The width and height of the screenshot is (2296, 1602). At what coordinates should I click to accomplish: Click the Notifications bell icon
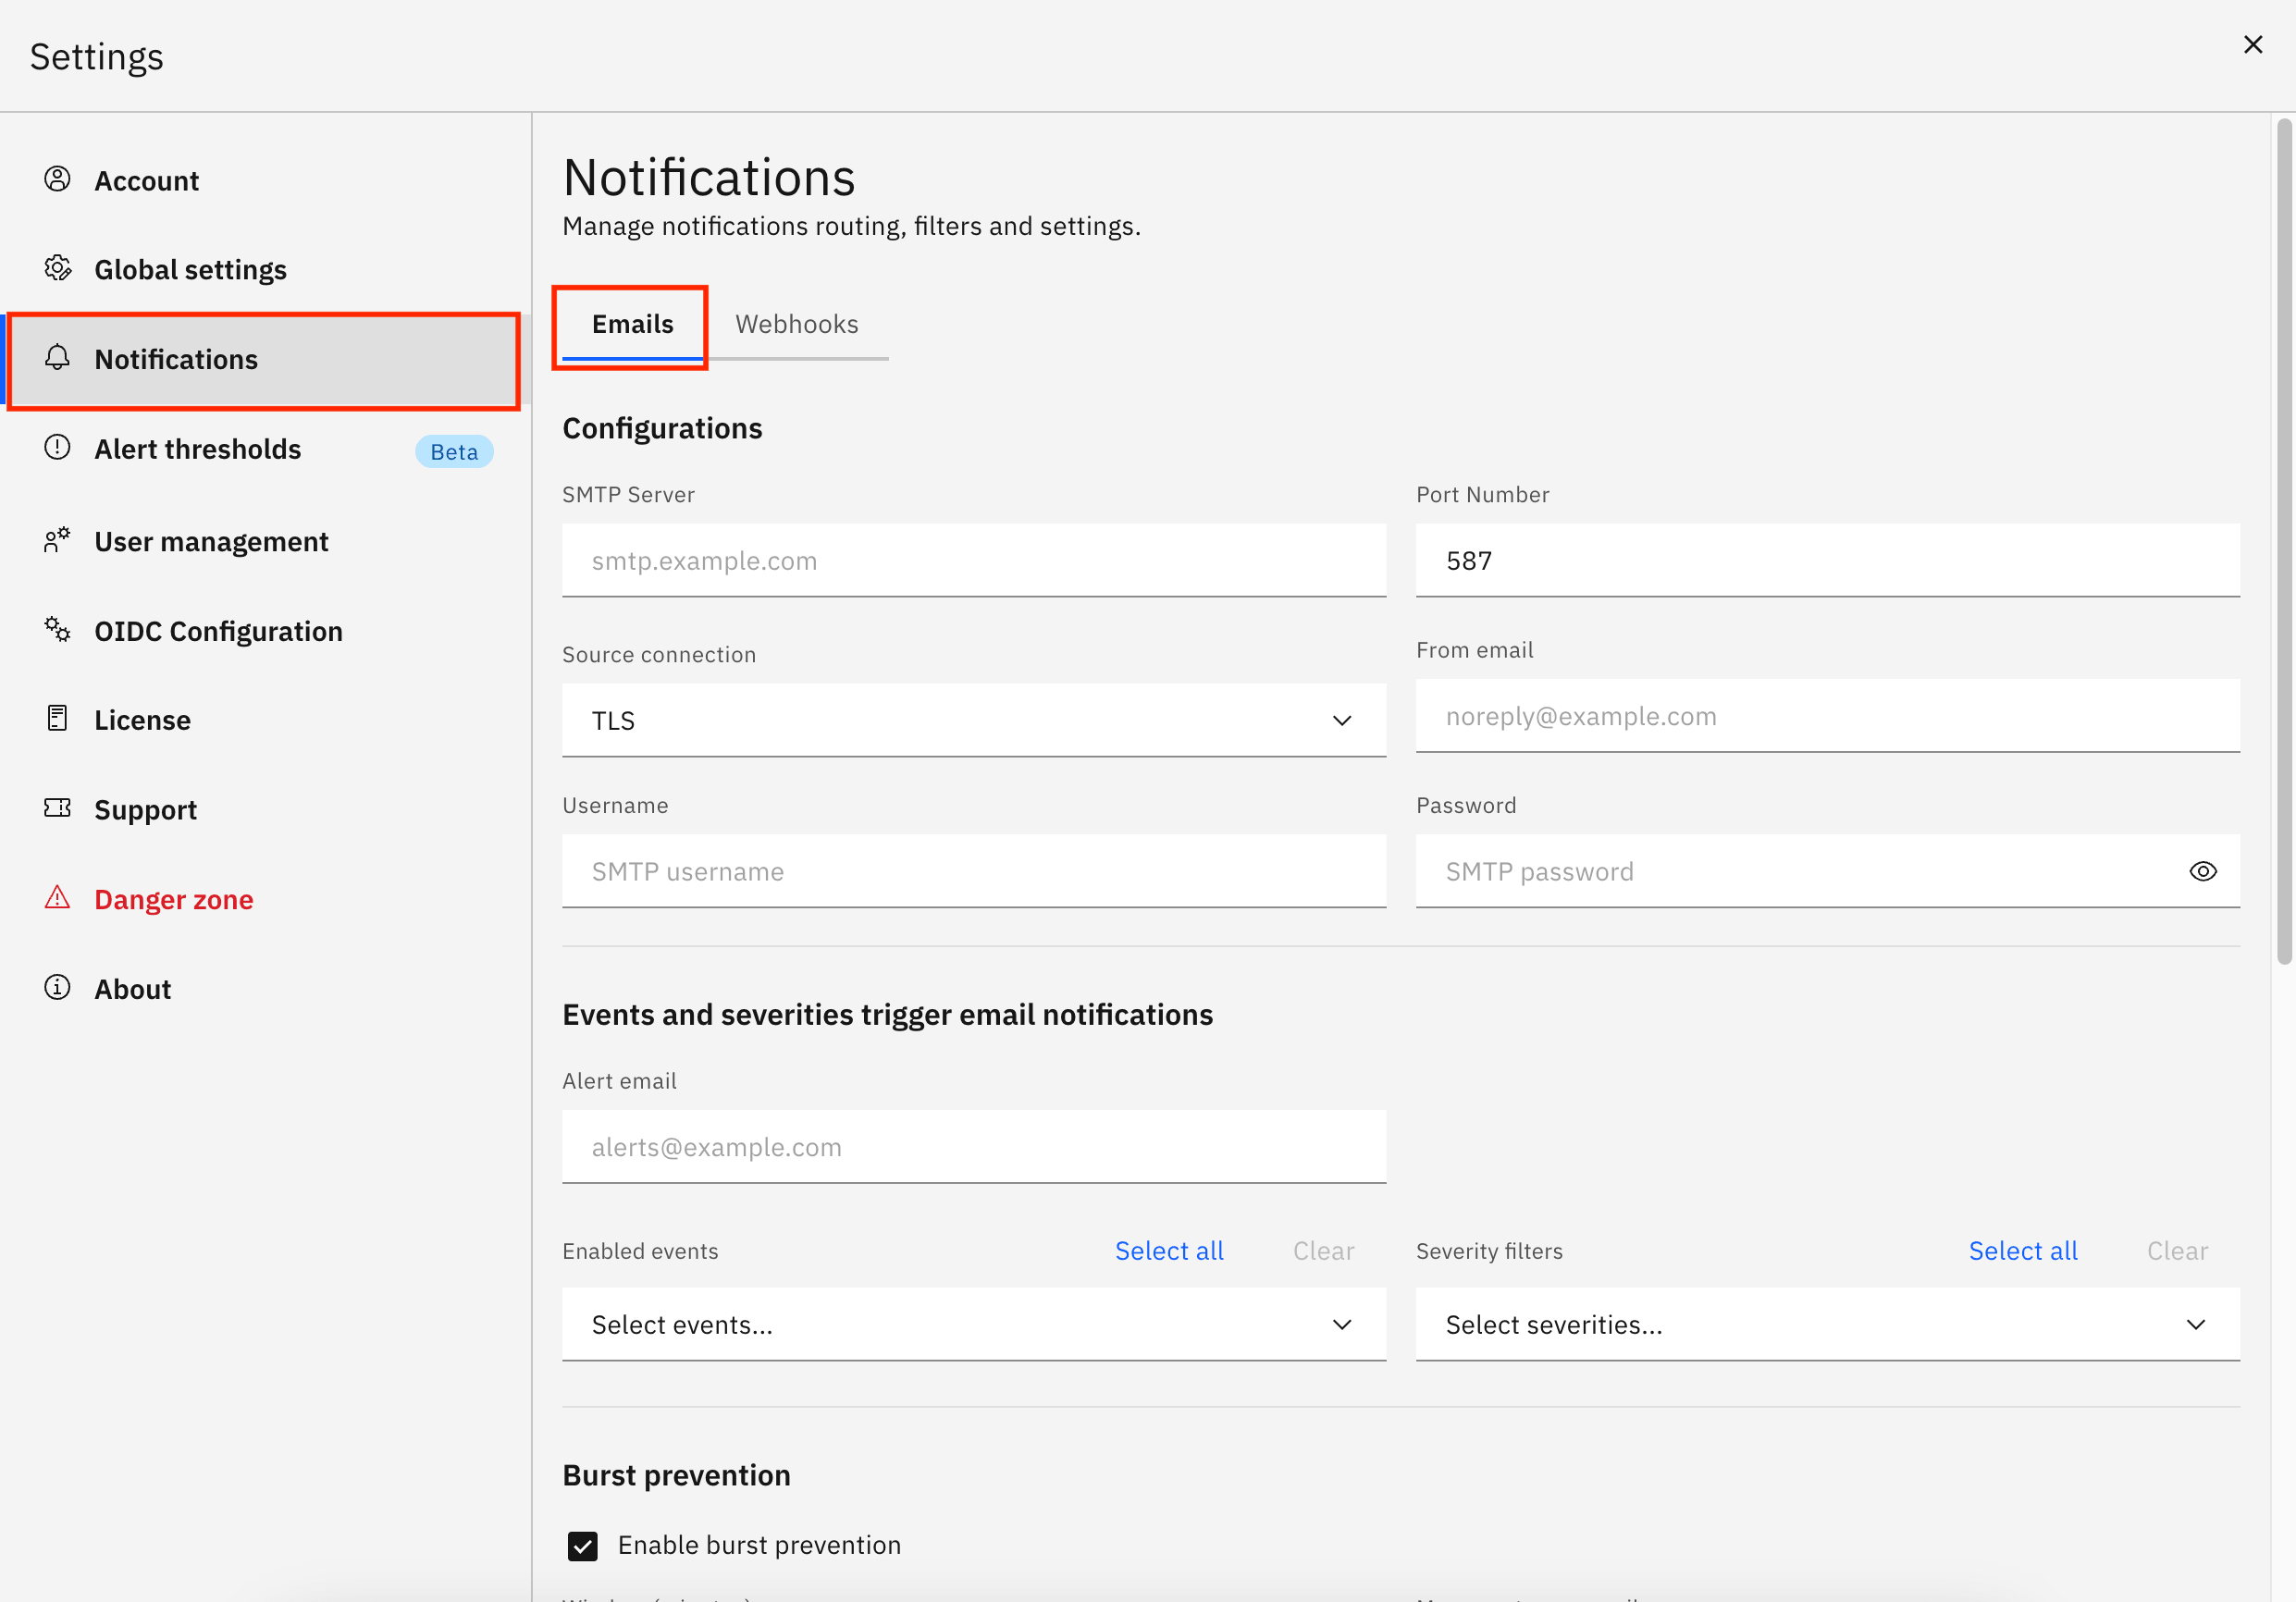(57, 357)
